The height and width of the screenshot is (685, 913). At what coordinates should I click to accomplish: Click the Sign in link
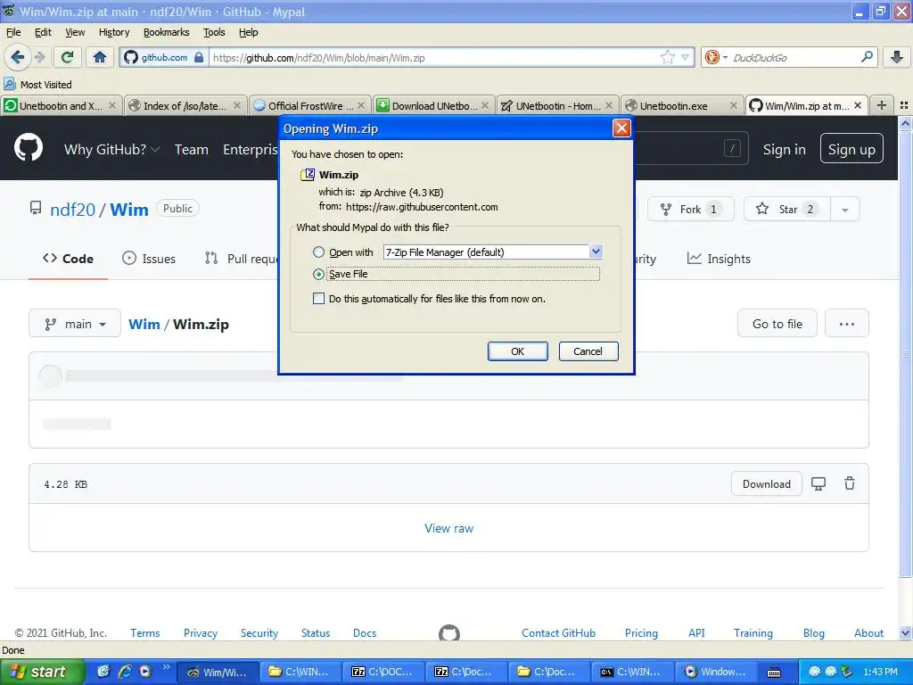[785, 149]
